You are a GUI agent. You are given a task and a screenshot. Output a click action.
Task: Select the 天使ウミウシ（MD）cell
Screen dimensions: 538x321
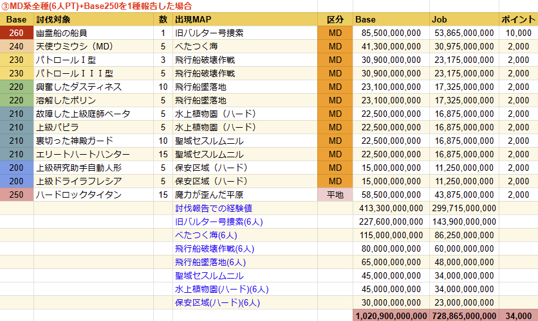point(94,46)
